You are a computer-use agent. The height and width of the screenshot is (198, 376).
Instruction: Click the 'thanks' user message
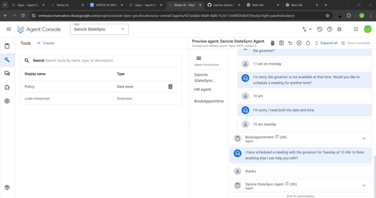301,171
